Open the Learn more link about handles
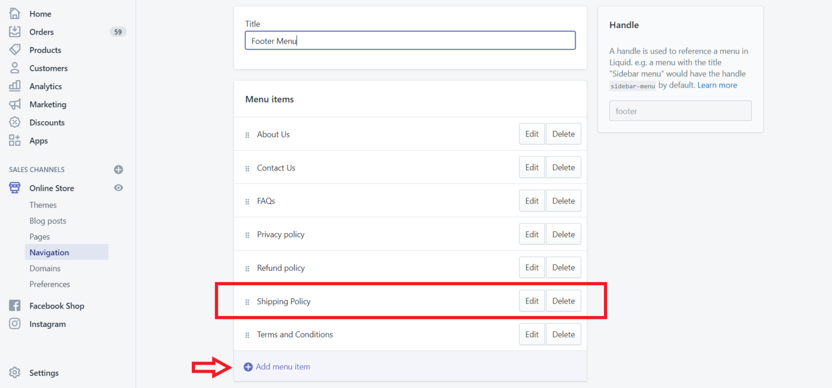 click(x=717, y=85)
